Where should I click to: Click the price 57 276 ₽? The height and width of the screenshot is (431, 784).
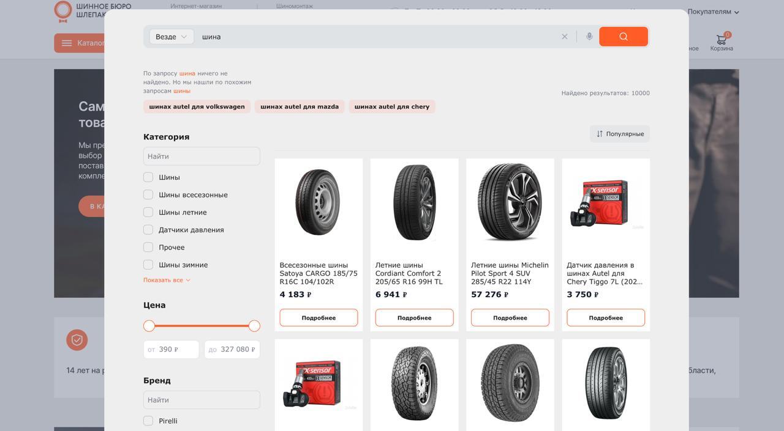click(489, 295)
